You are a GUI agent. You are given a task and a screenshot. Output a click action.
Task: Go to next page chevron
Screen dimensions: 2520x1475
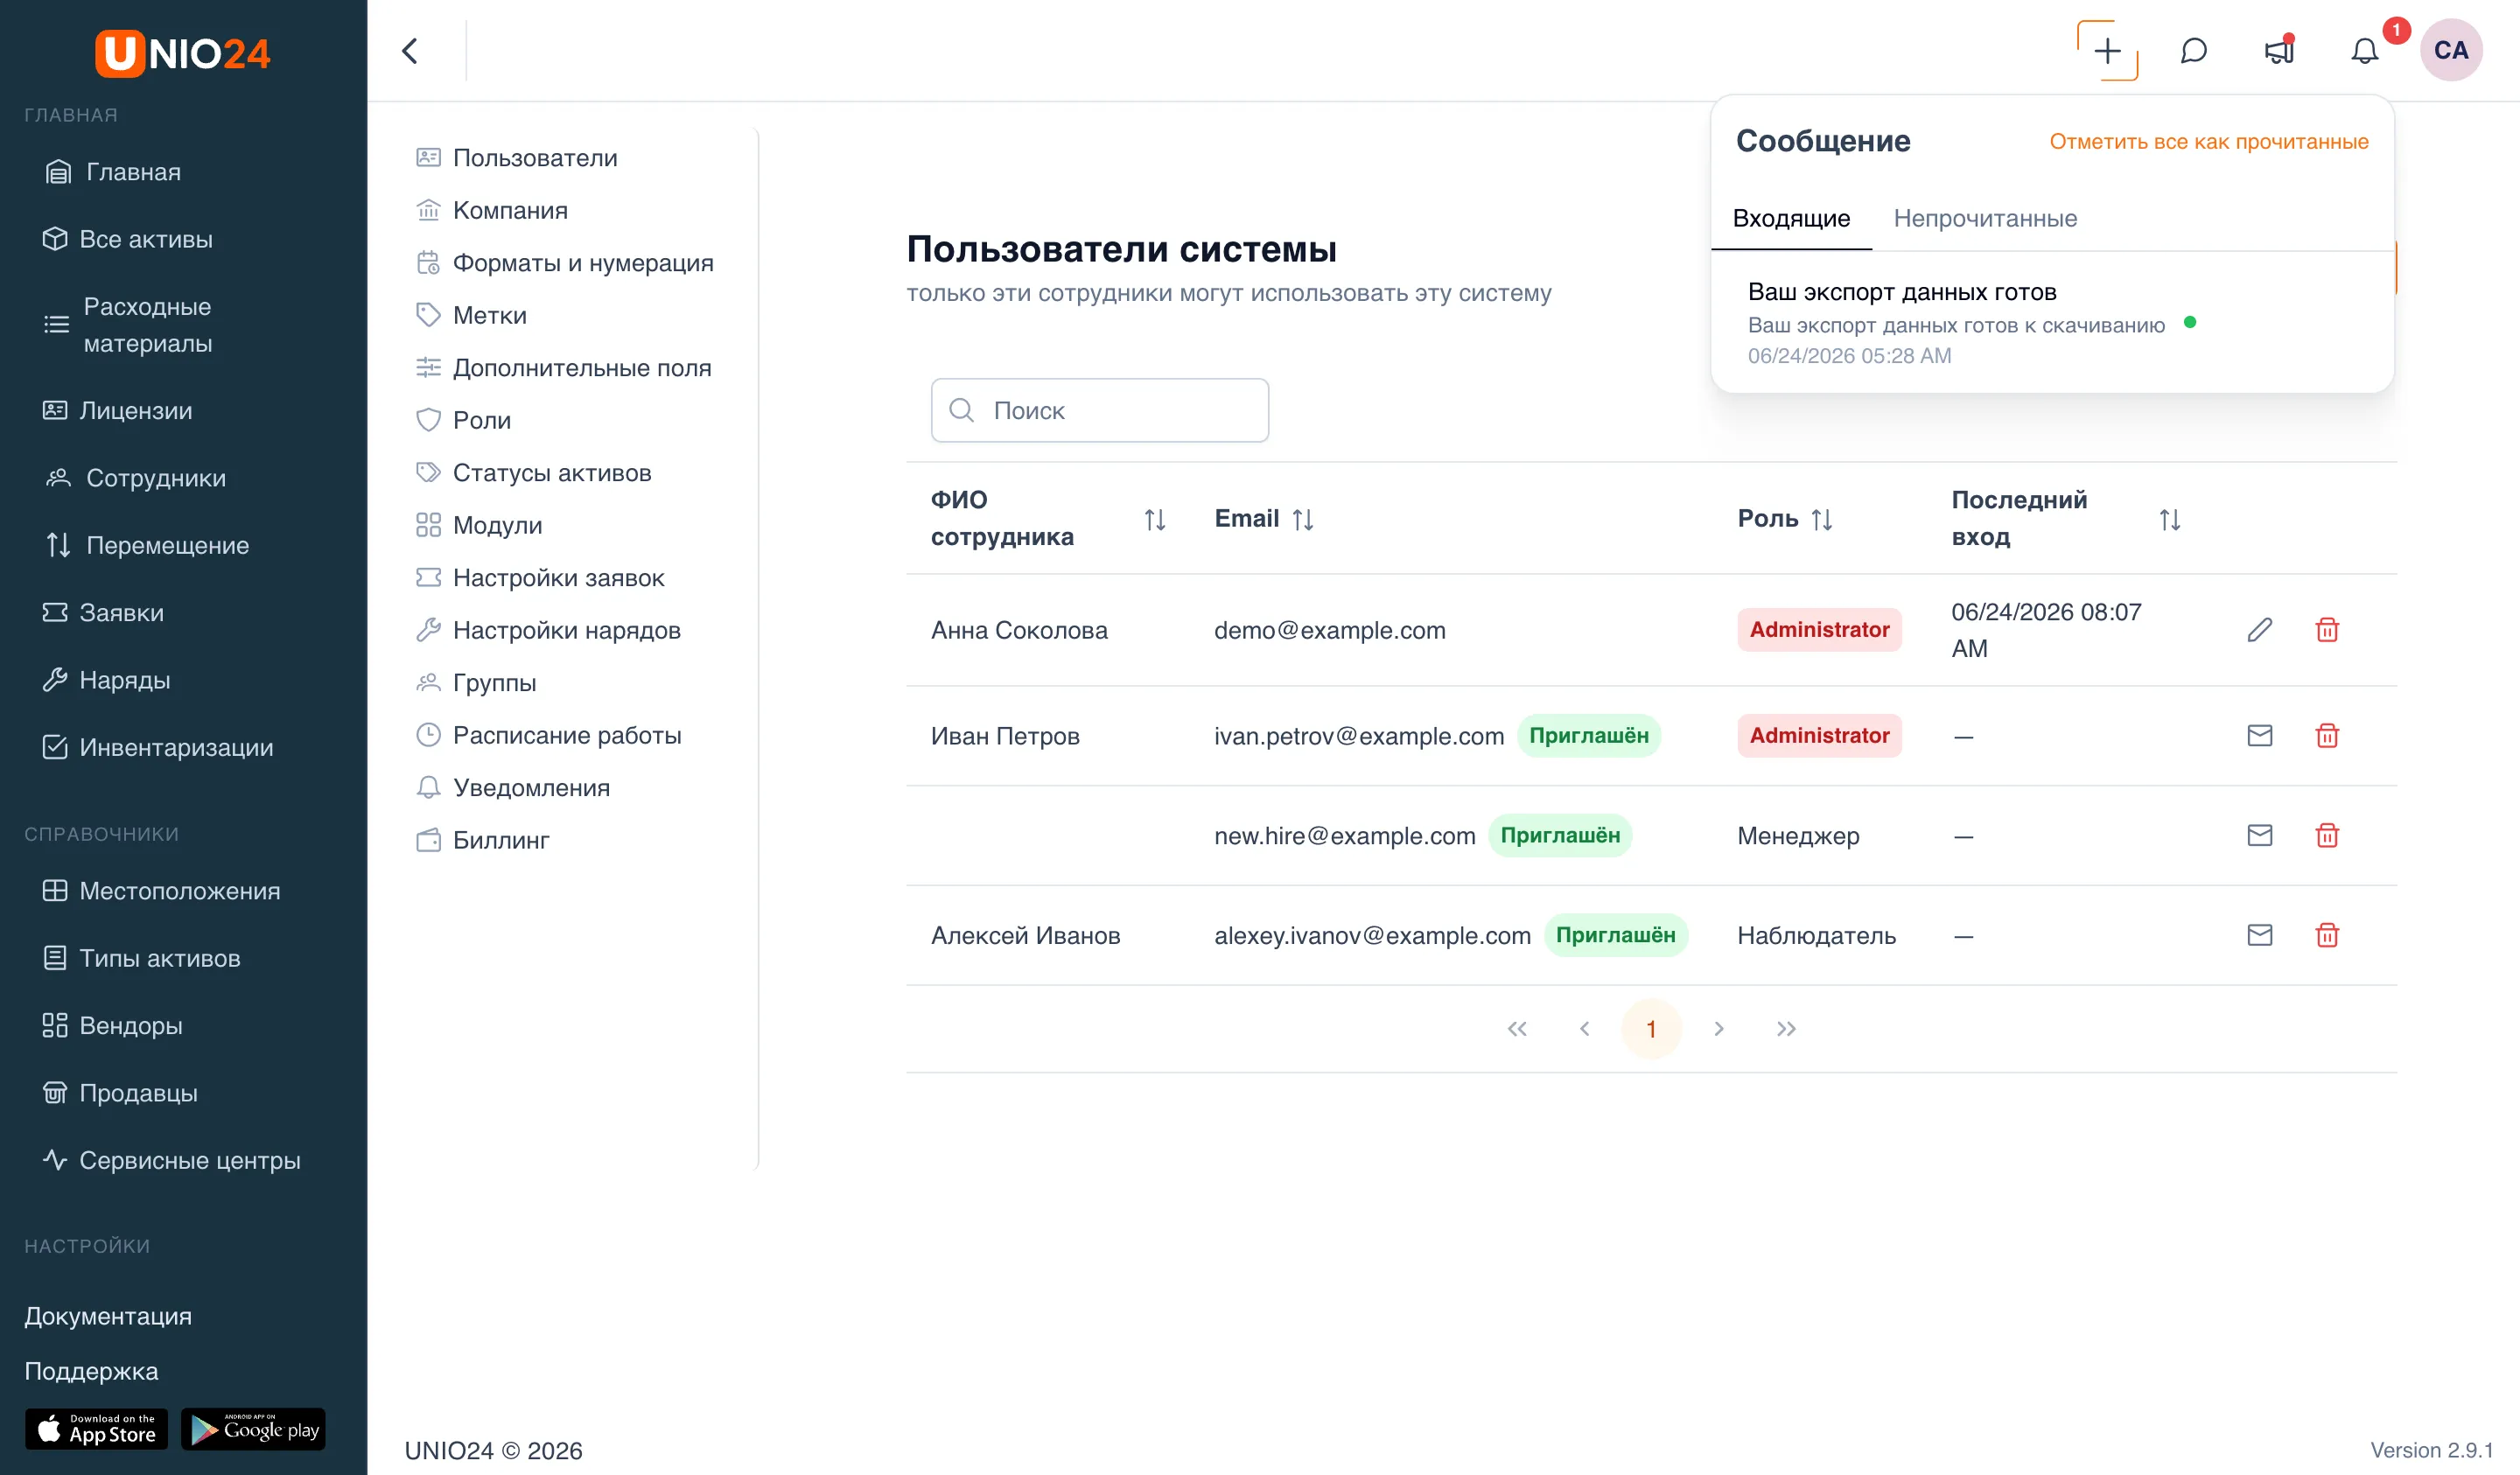[1719, 1029]
